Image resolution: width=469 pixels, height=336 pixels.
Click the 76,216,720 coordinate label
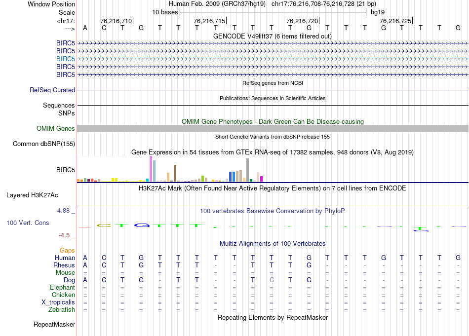pyautogui.click(x=302, y=21)
